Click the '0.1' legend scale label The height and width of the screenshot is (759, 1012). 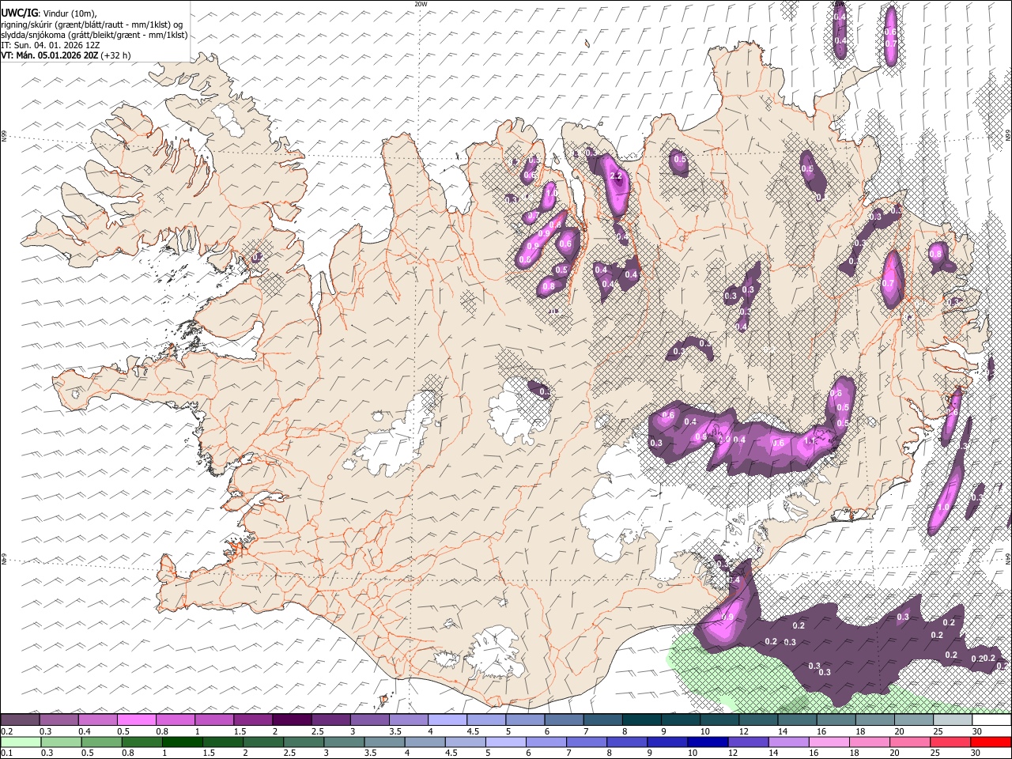6,753
